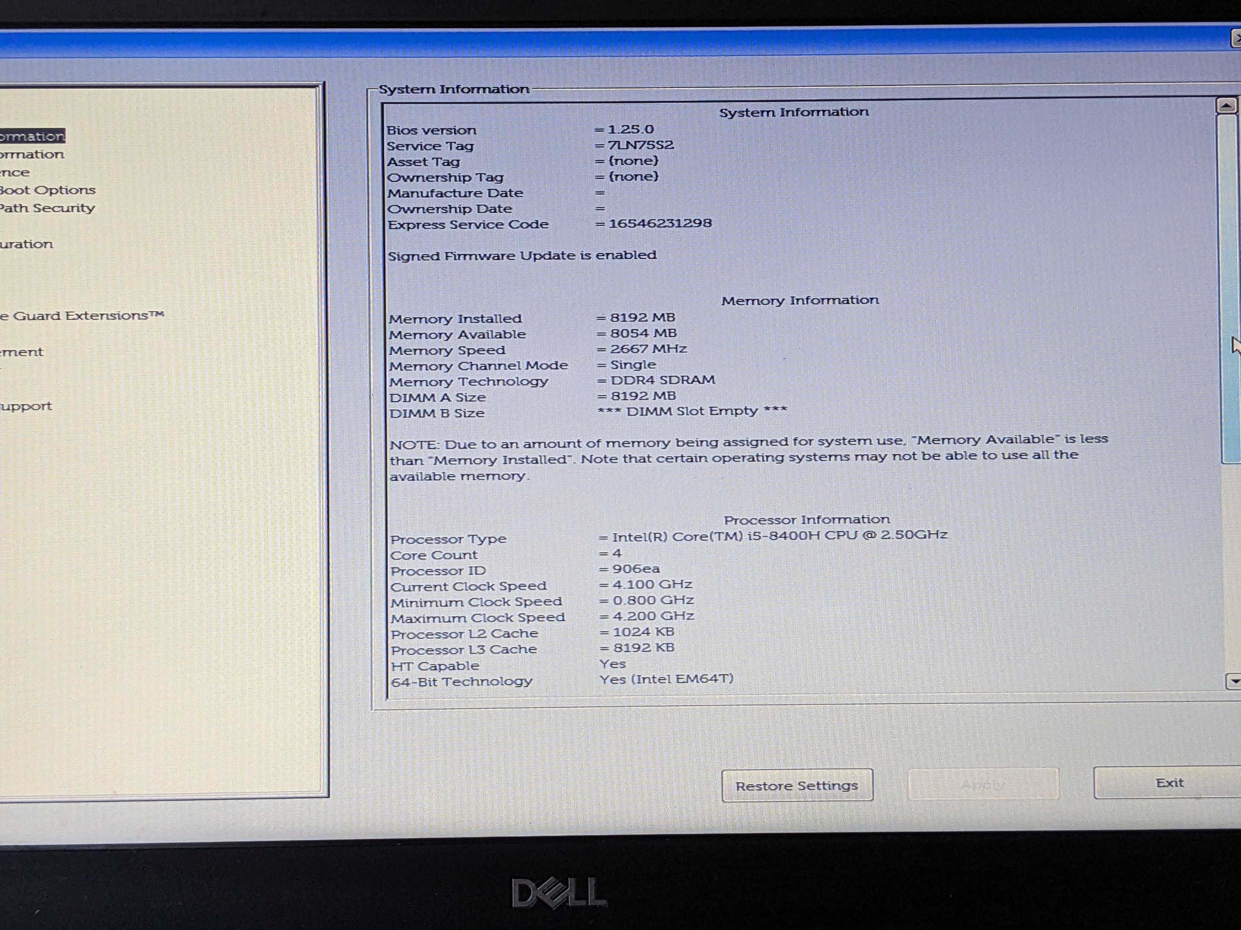Click the Express Service Code 16546231298

coord(660,223)
